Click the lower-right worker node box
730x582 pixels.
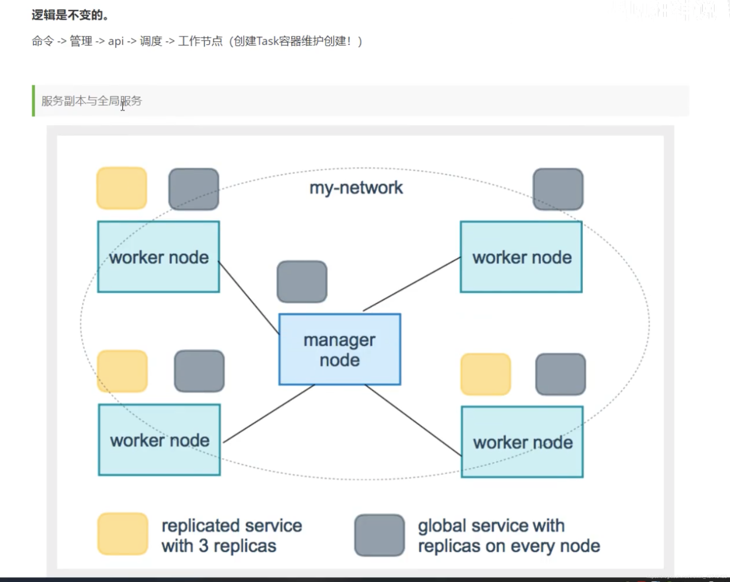pyautogui.click(x=522, y=442)
